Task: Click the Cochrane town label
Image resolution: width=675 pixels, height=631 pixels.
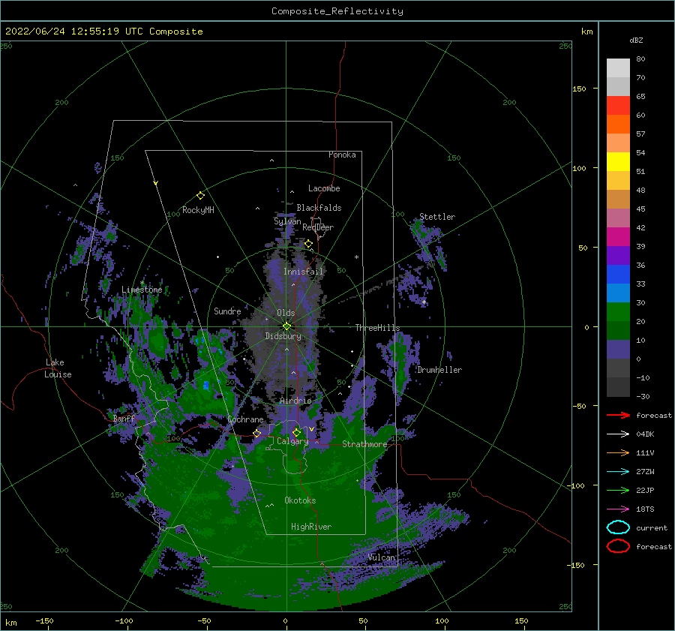Action: (245, 419)
